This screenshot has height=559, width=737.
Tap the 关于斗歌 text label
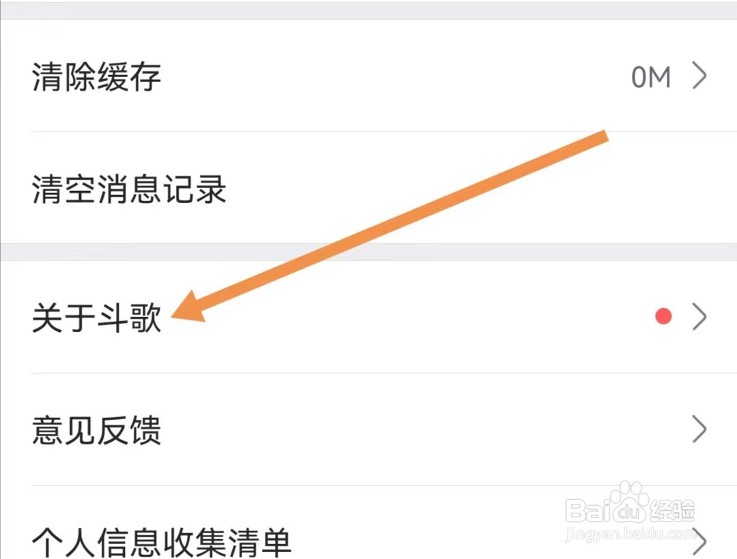tap(96, 317)
